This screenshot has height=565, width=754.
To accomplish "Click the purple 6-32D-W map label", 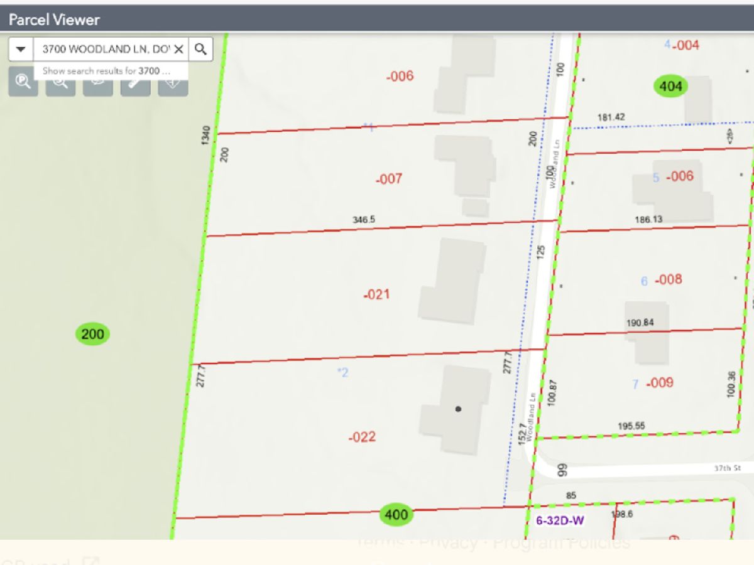I will point(560,520).
